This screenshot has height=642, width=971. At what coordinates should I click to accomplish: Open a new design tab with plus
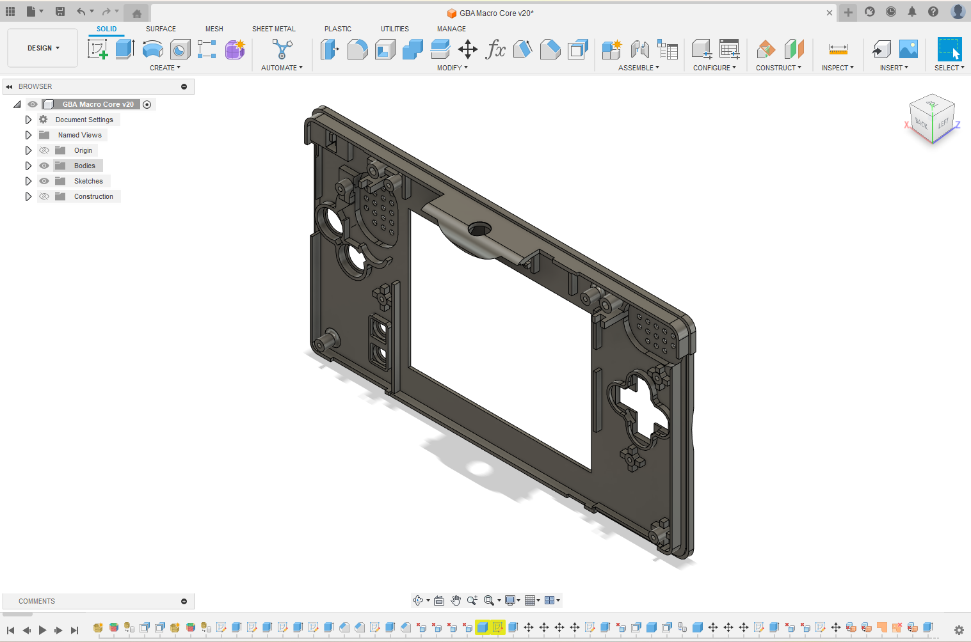(848, 12)
